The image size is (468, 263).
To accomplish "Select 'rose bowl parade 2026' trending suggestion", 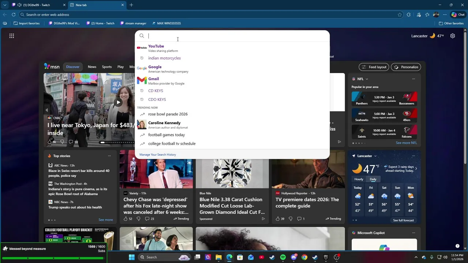I will point(232,114).
